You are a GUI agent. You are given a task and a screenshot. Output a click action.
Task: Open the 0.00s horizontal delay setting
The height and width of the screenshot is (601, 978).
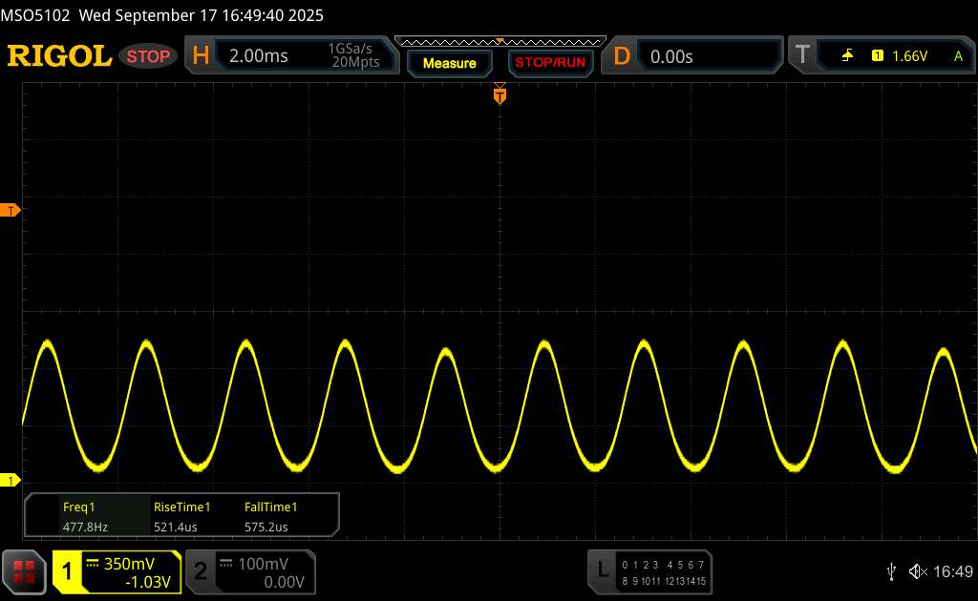pos(671,56)
